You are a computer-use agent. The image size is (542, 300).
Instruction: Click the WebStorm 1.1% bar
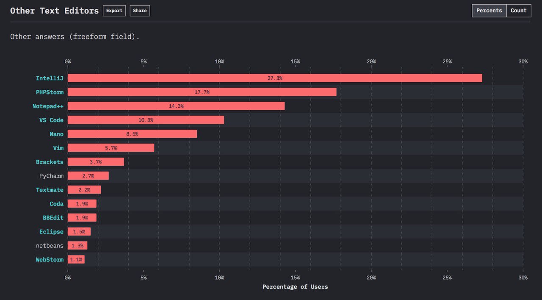click(76, 260)
